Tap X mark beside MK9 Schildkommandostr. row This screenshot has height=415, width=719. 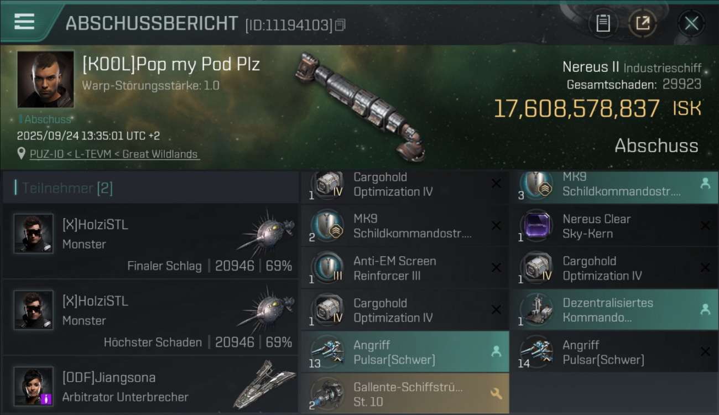pos(496,226)
